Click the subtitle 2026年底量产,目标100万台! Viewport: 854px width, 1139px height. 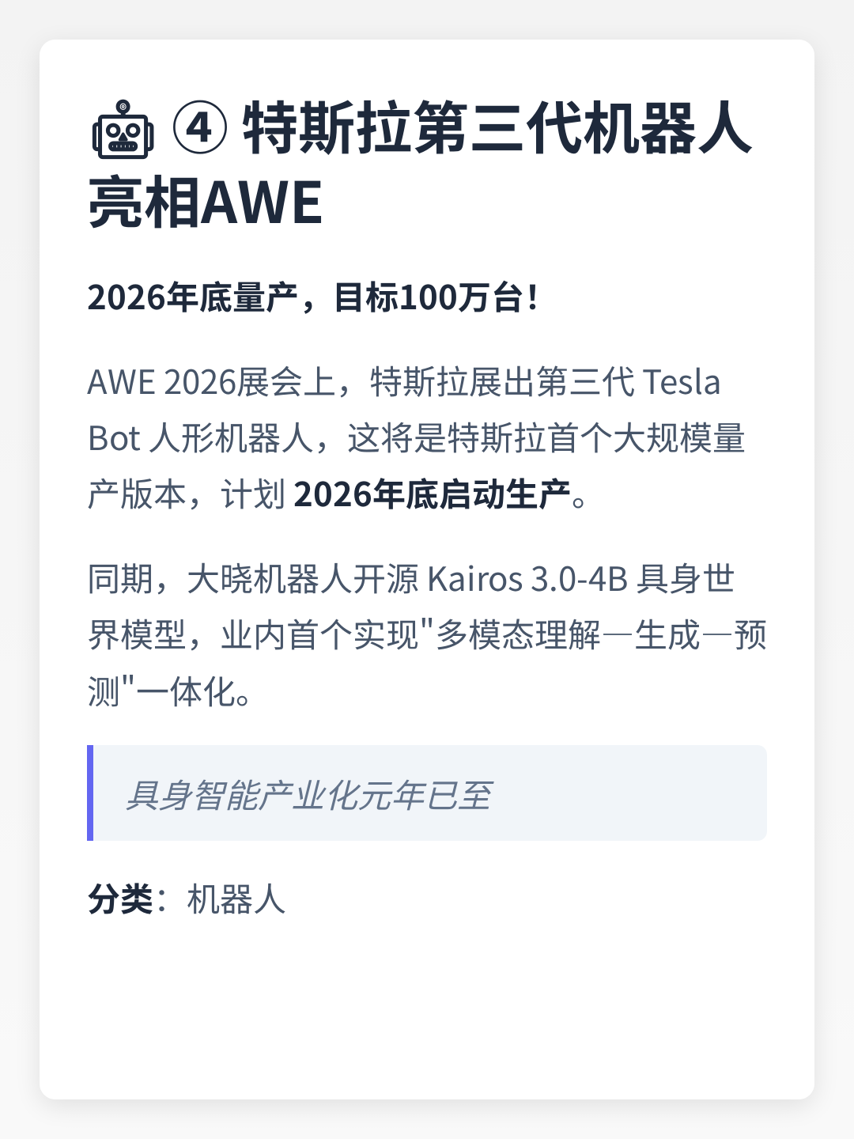pyautogui.click(x=313, y=298)
